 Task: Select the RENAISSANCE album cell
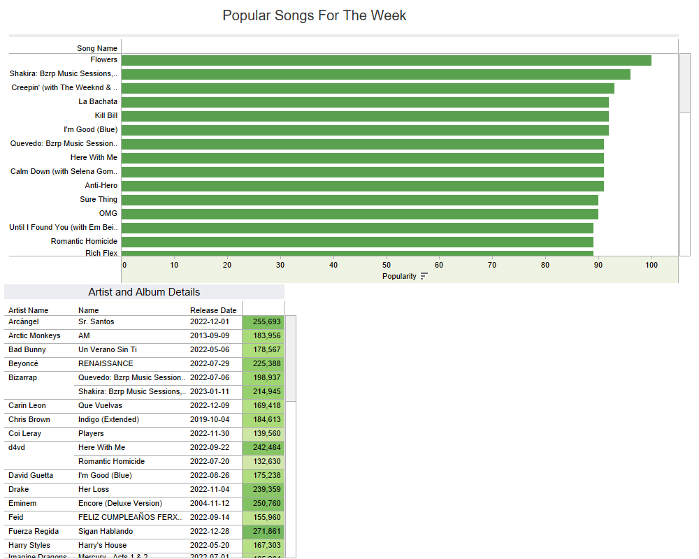point(105,363)
